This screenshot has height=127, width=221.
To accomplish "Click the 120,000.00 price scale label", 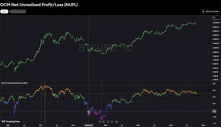I will pos(215,23).
